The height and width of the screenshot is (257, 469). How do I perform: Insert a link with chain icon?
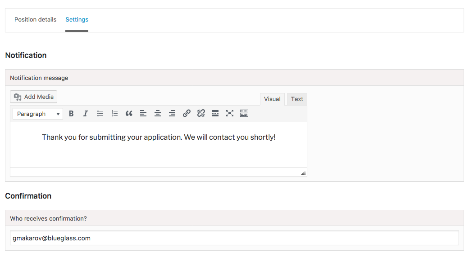click(x=187, y=114)
